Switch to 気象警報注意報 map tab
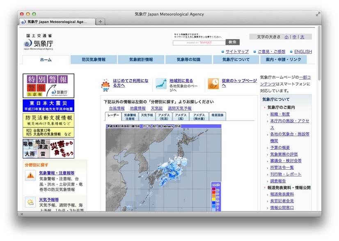Screen dimensions: 339x241 pyautogui.click(x=130, y=117)
